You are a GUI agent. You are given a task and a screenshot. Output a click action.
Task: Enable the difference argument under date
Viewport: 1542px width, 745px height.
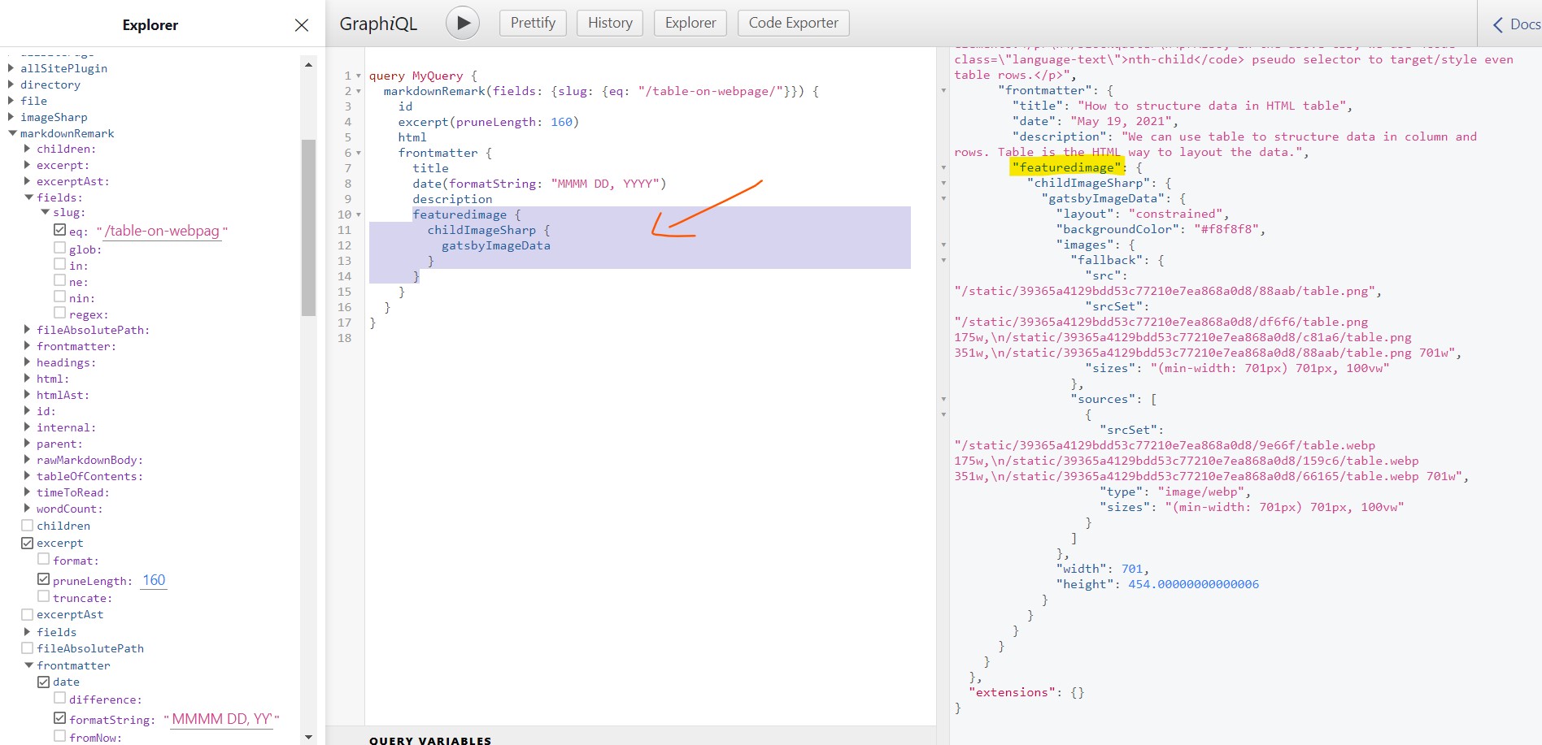(x=59, y=698)
